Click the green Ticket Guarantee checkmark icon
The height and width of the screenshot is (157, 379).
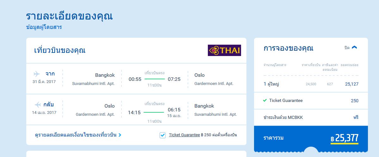[265, 100]
